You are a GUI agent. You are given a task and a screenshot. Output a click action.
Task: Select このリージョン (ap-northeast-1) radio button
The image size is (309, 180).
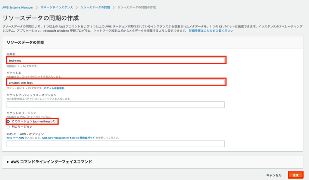click(x=8, y=121)
